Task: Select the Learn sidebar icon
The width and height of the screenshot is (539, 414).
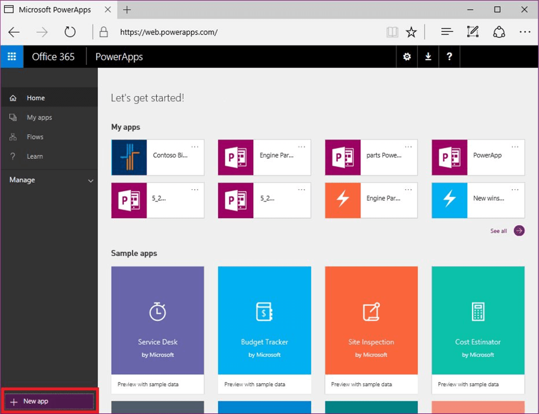Action: click(13, 156)
